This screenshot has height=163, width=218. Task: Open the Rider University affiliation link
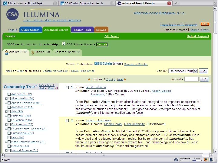click(134, 124)
